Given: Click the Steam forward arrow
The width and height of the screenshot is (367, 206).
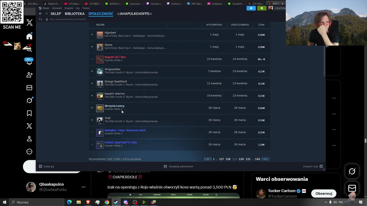Looking at the screenshot, I should (x=46, y=14).
